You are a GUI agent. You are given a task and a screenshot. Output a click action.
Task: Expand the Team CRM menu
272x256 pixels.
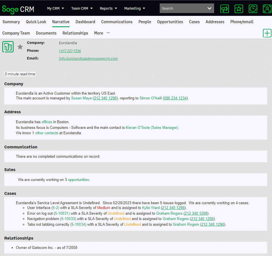tap(82, 8)
